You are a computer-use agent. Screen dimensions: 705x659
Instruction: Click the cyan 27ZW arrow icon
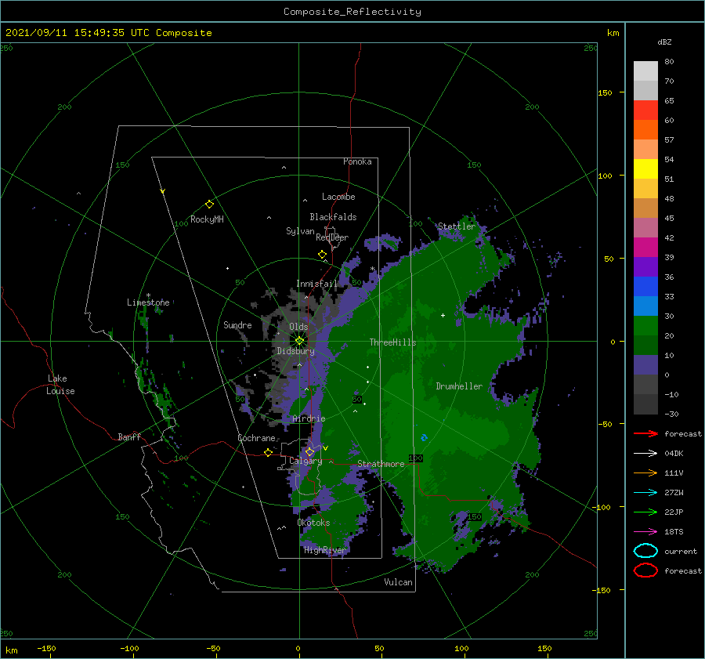pyautogui.click(x=645, y=493)
